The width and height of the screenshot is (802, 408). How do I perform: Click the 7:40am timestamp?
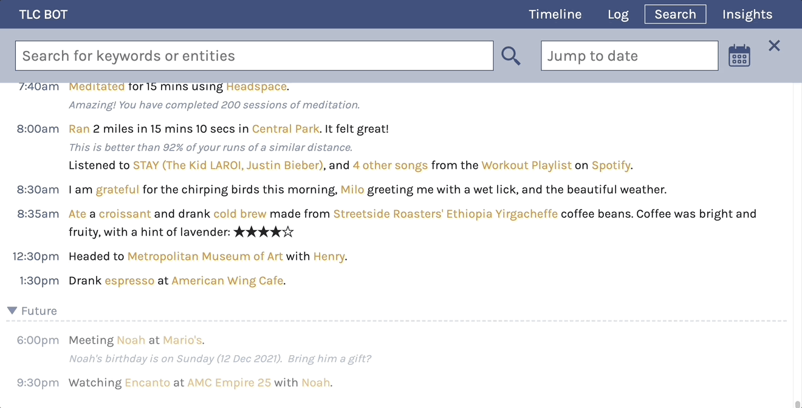click(x=39, y=86)
